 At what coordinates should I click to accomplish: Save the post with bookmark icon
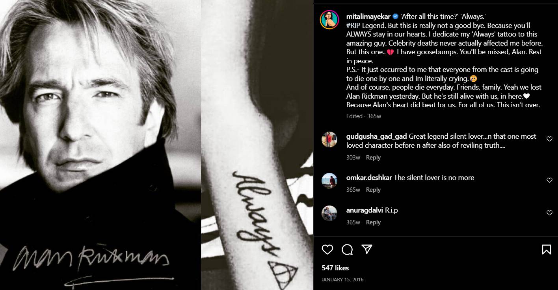546,250
